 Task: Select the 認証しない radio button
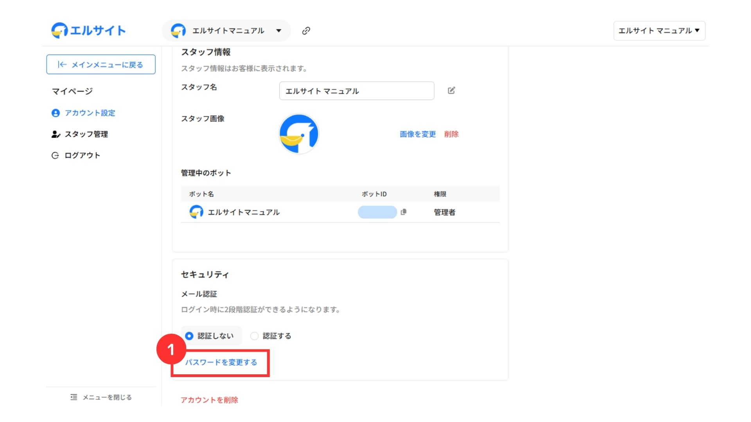[189, 336]
